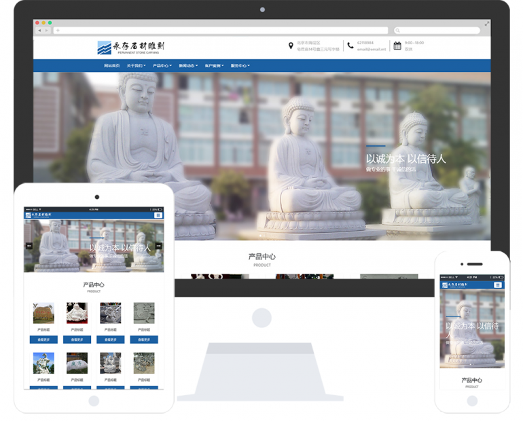Click 查看更多 under the stone lion product

111,340
